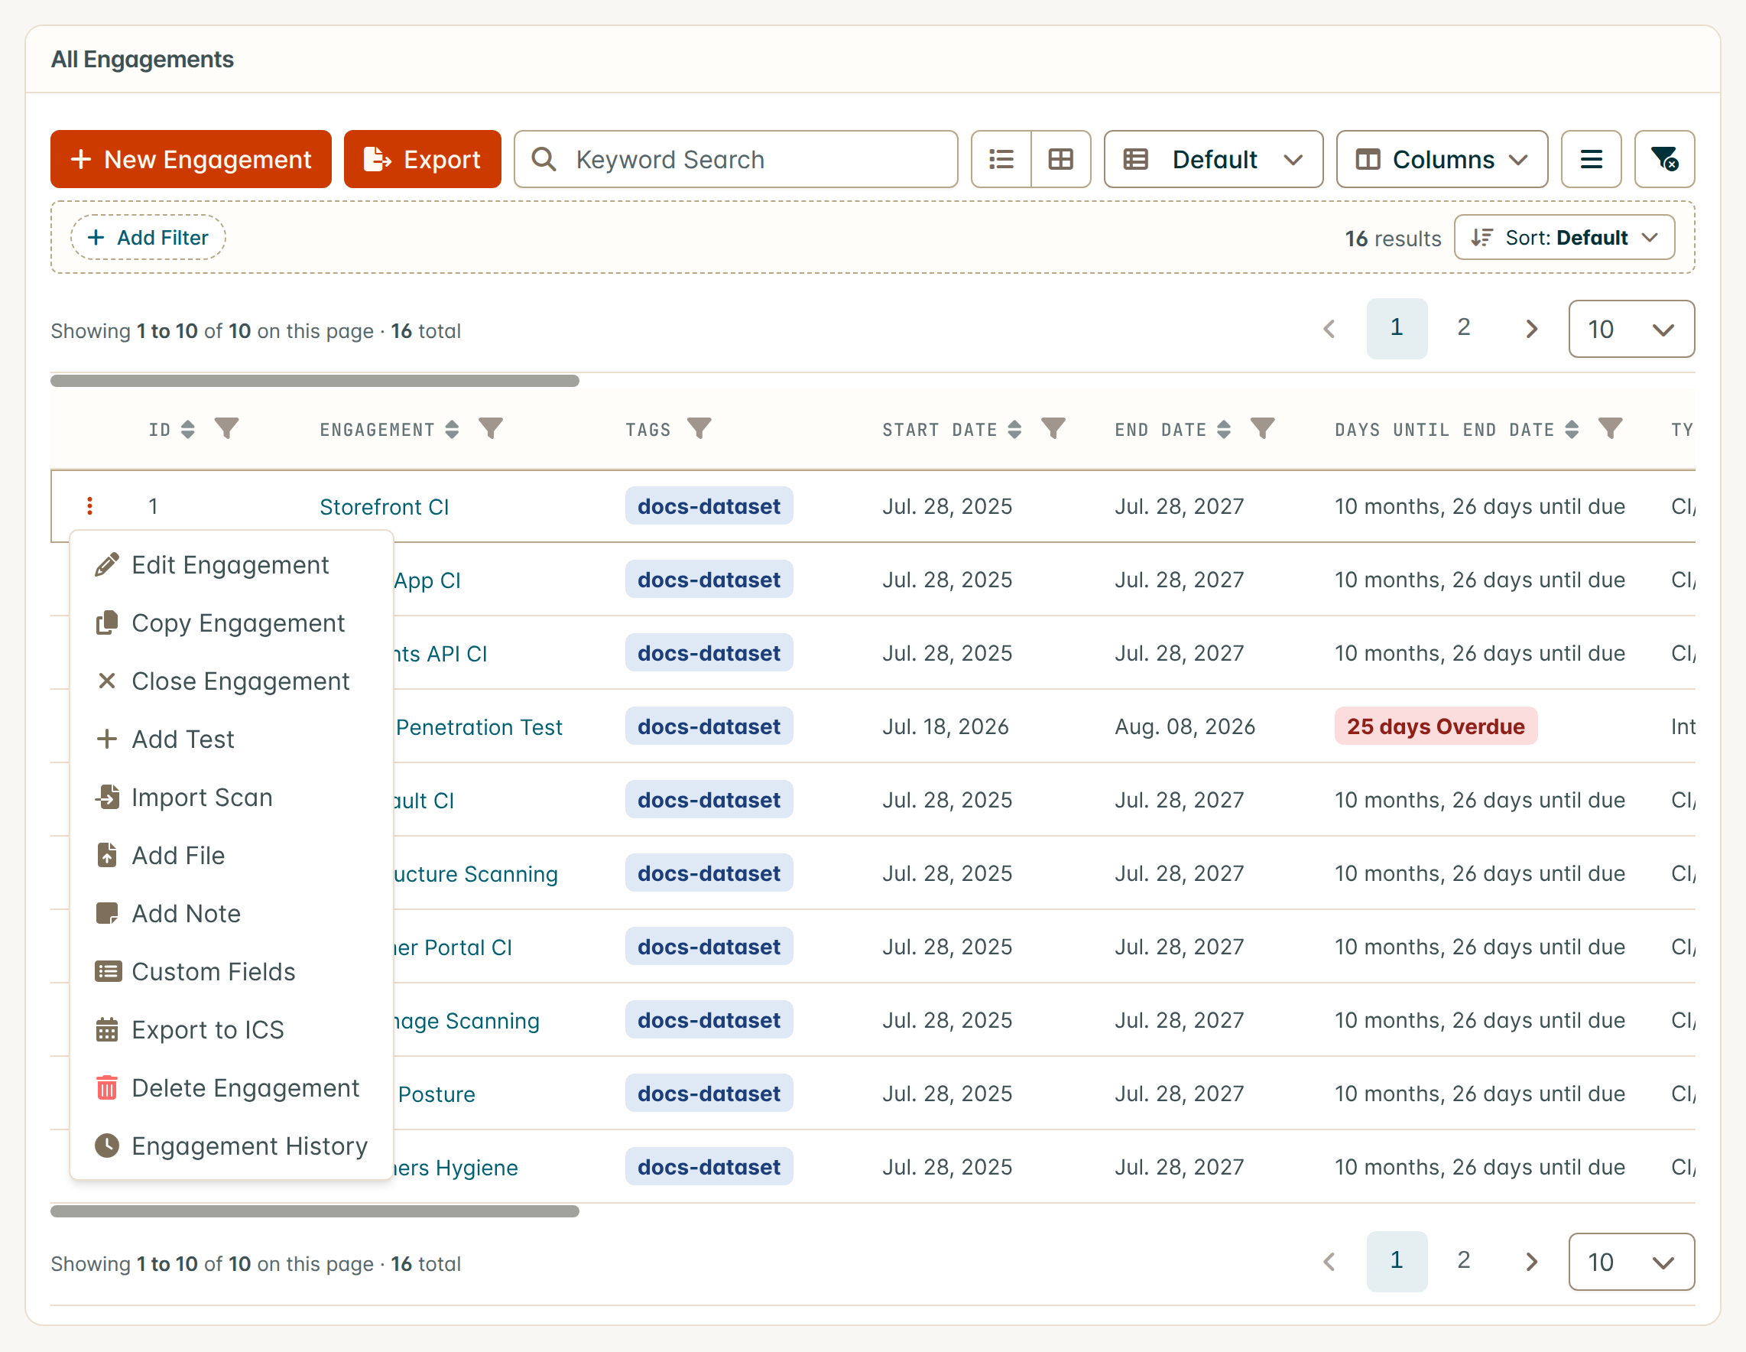Clear all filters with funnel icon
The height and width of the screenshot is (1352, 1746).
tap(1664, 159)
